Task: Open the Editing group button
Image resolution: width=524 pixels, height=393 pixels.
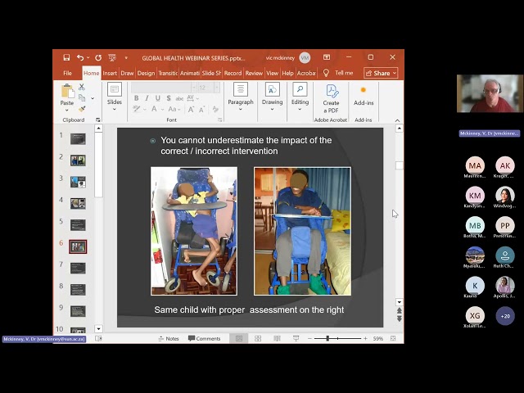Action: (x=300, y=97)
